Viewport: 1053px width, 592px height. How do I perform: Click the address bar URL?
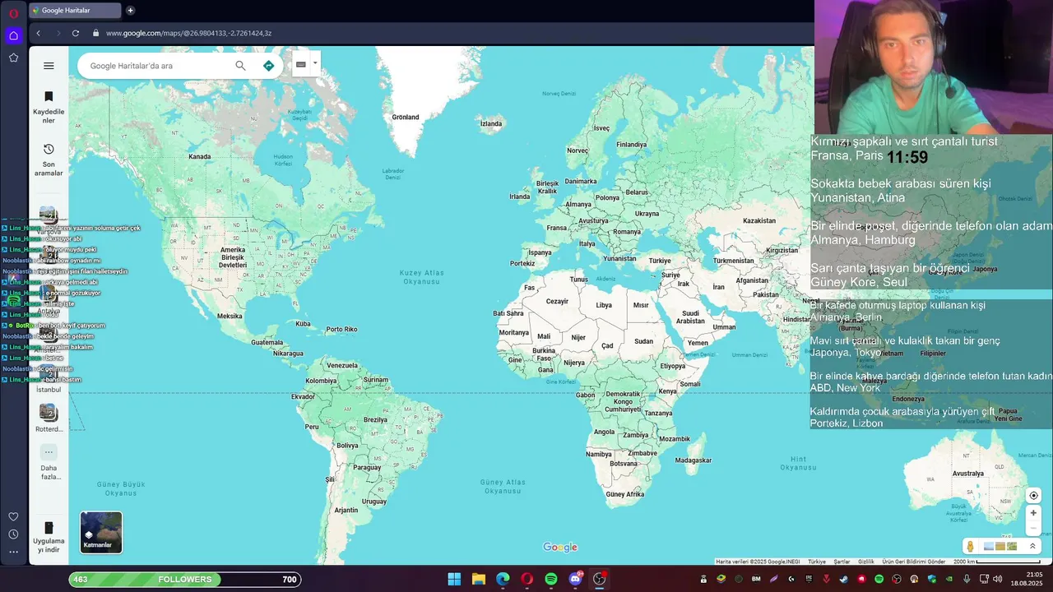pos(188,33)
